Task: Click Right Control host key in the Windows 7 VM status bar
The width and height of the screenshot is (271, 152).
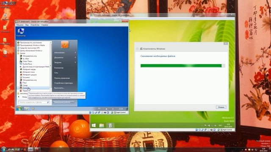Action: tap(121, 113)
